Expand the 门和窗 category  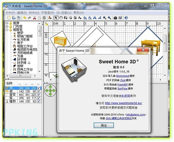tap(7, 27)
